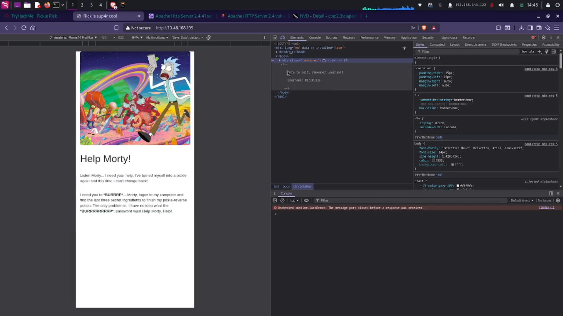
Task: Open the 94% zoom dropdown
Action: 137,37
